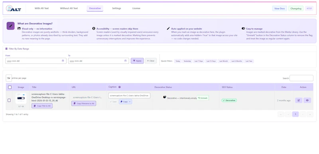This screenshot has width=319, height=154.
Task: Filter by Yesterday quick filter
Action: [187, 61]
